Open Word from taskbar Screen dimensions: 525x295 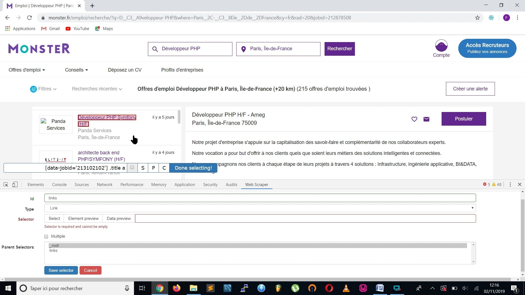(380, 288)
